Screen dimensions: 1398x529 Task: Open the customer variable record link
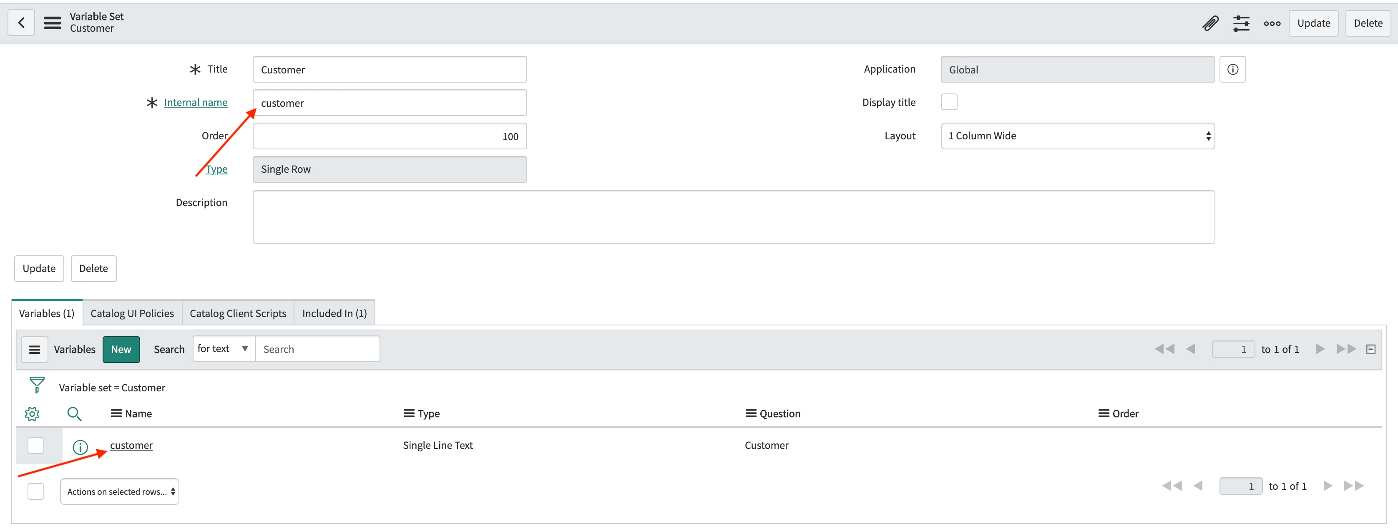coord(131,445)
